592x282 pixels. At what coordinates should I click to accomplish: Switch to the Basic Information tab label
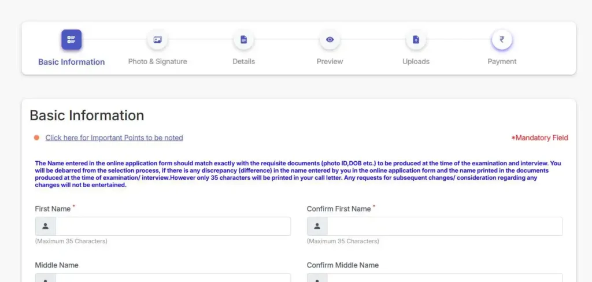point(71,62)
